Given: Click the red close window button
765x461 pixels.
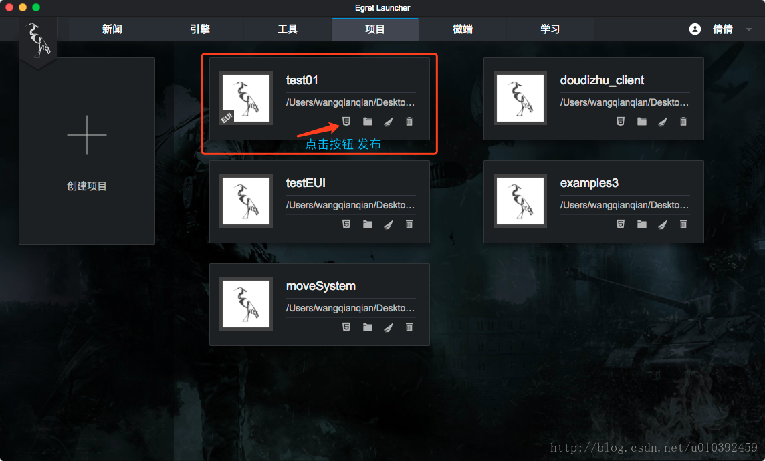Looking at the screenshot, I should pos(9,7).
